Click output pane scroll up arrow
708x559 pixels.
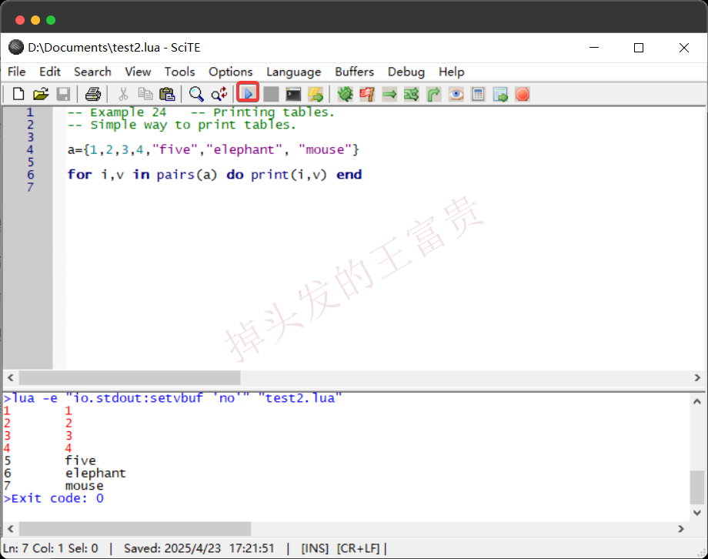[696, 401]
